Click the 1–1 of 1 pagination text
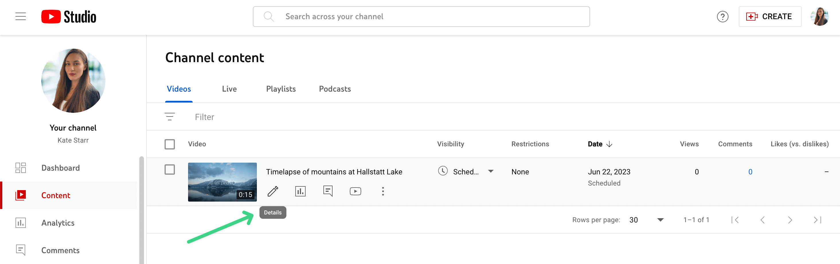840x264 pixels. tap(696, 220)
